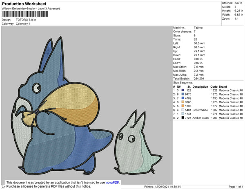Click the 'N#' column header
The width and height of the screenshot is (245, 190).
(179, 87)
